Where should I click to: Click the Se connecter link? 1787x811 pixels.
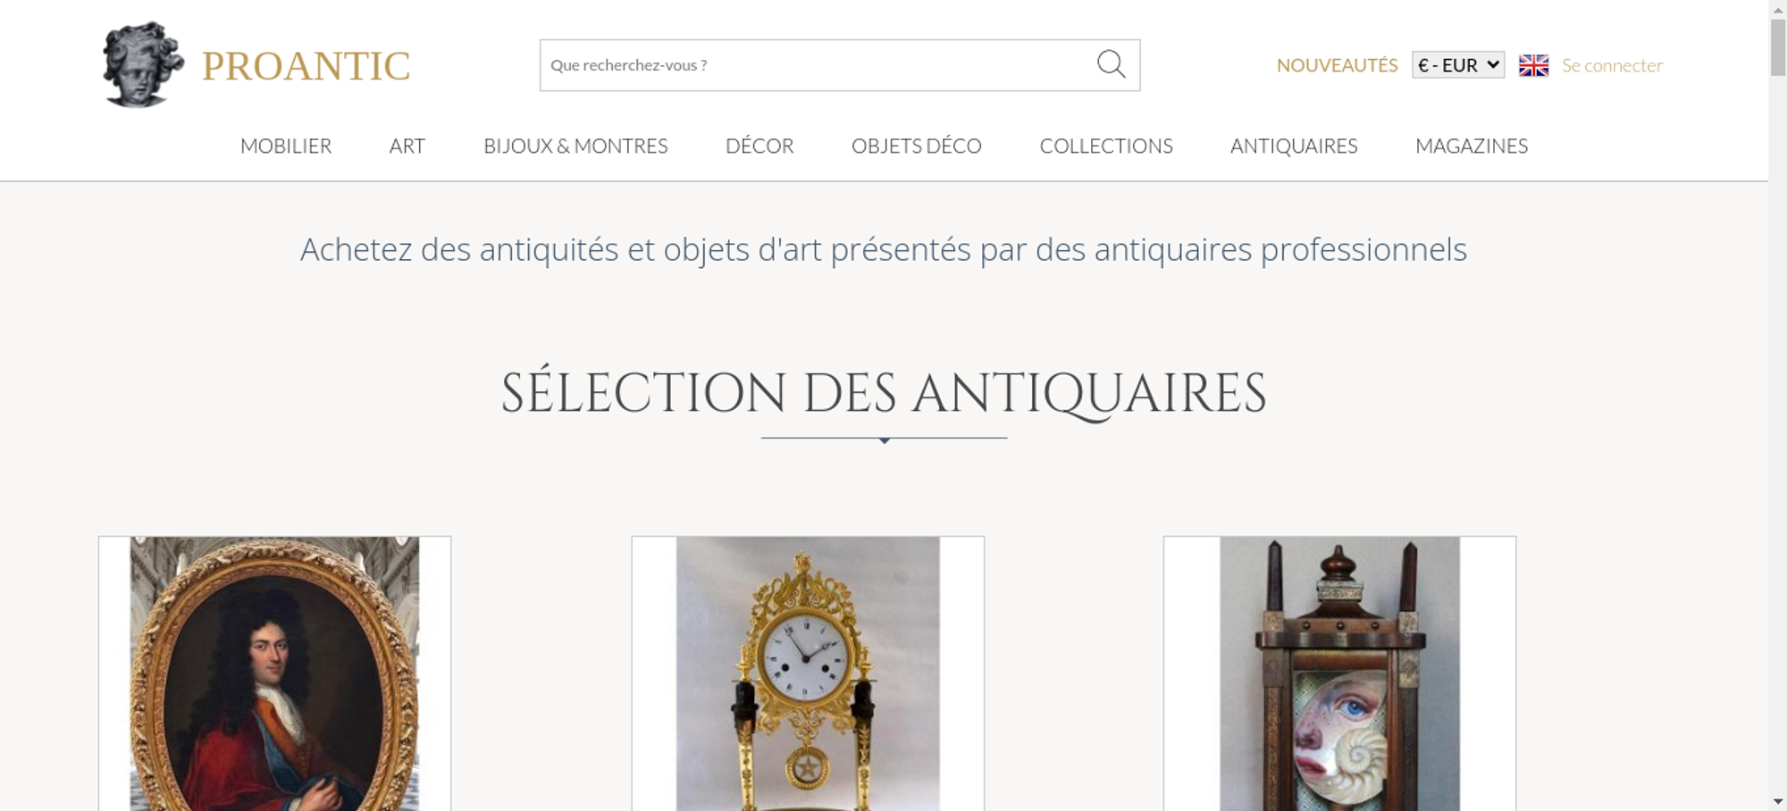(1612, 65)
